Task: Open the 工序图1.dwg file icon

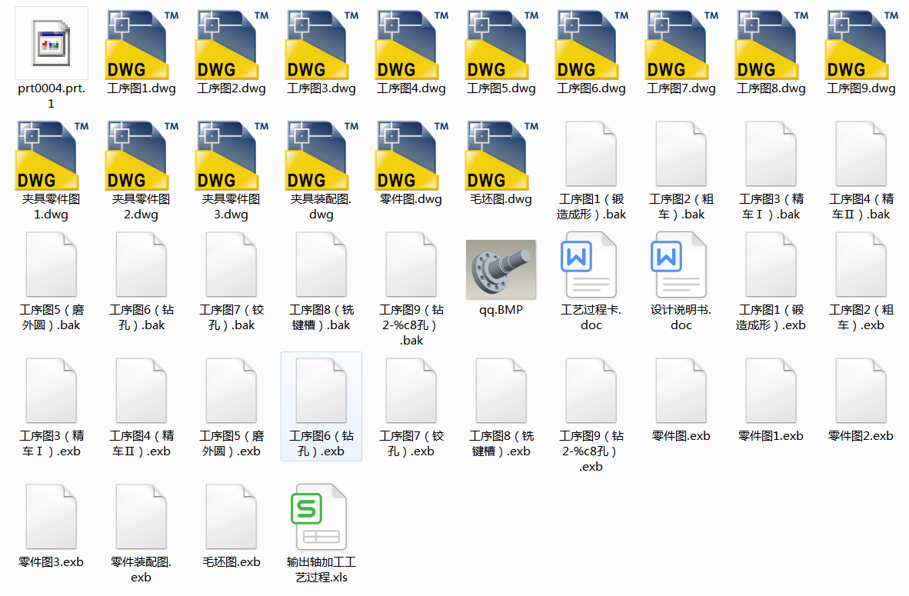Action: click(142, 44)
